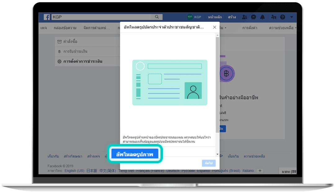Open the friend requests icon

tap(245, 17)
